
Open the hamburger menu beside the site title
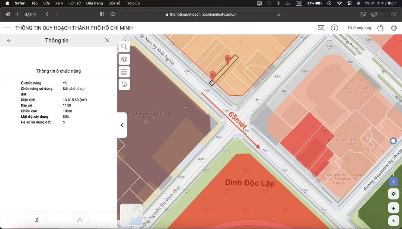point(7,28)
